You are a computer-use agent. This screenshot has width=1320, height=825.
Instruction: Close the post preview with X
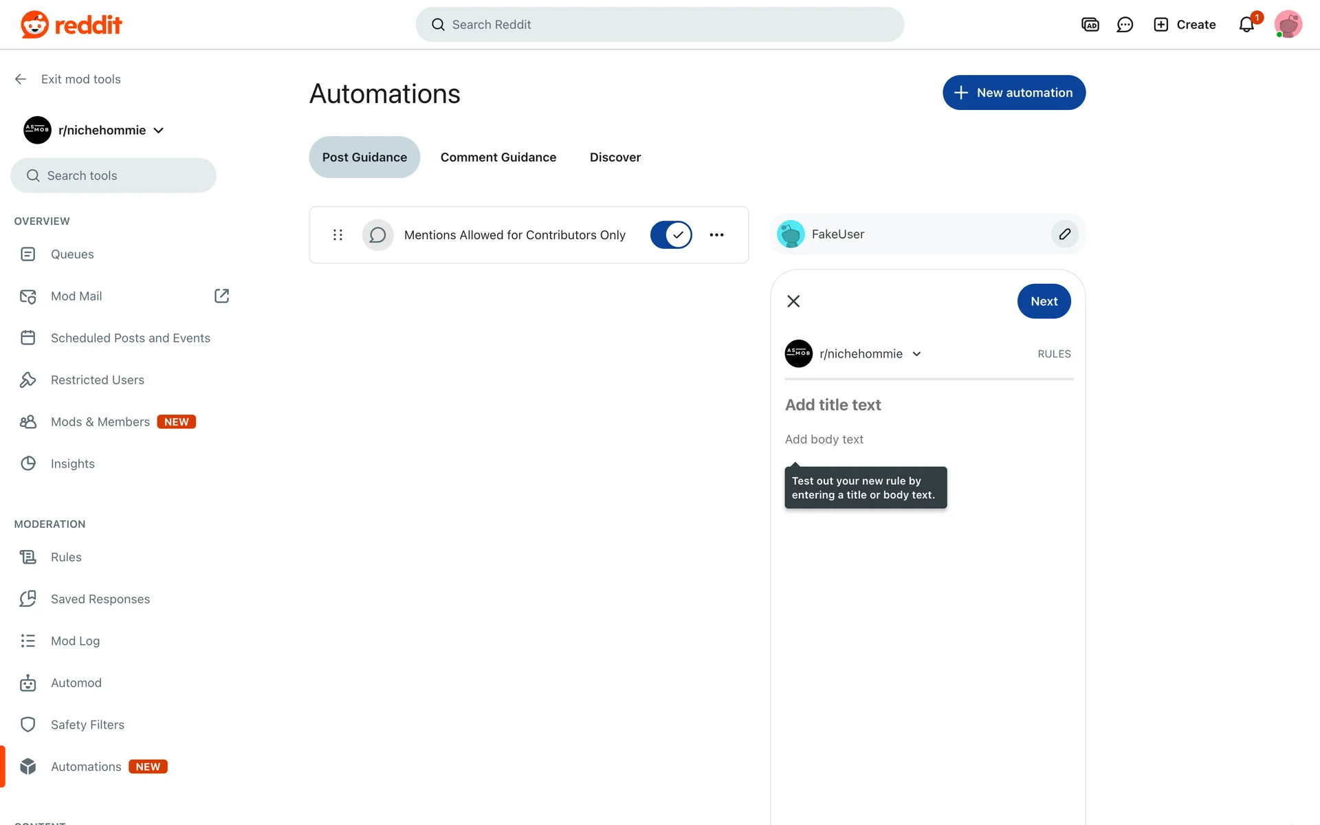tap(793, 301)
